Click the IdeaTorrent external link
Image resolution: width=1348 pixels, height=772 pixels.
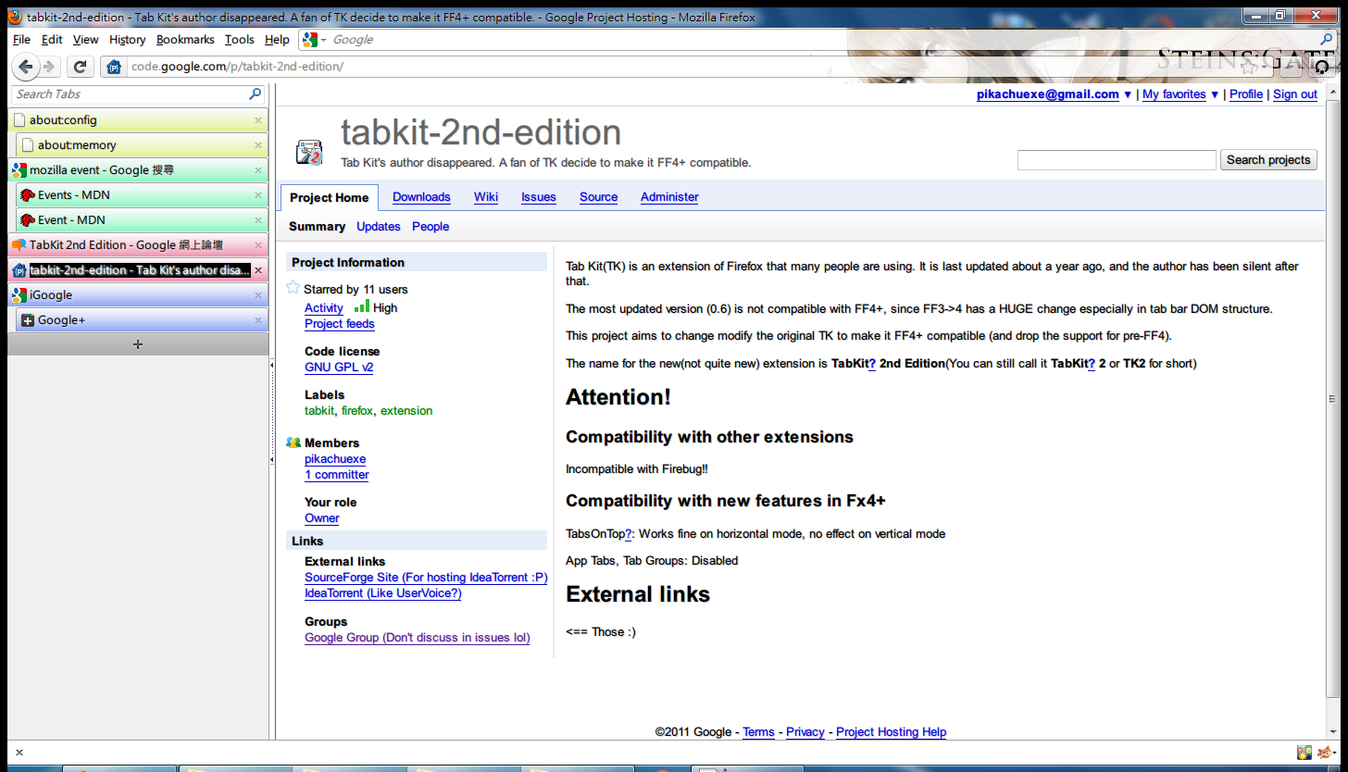[382, 593]
